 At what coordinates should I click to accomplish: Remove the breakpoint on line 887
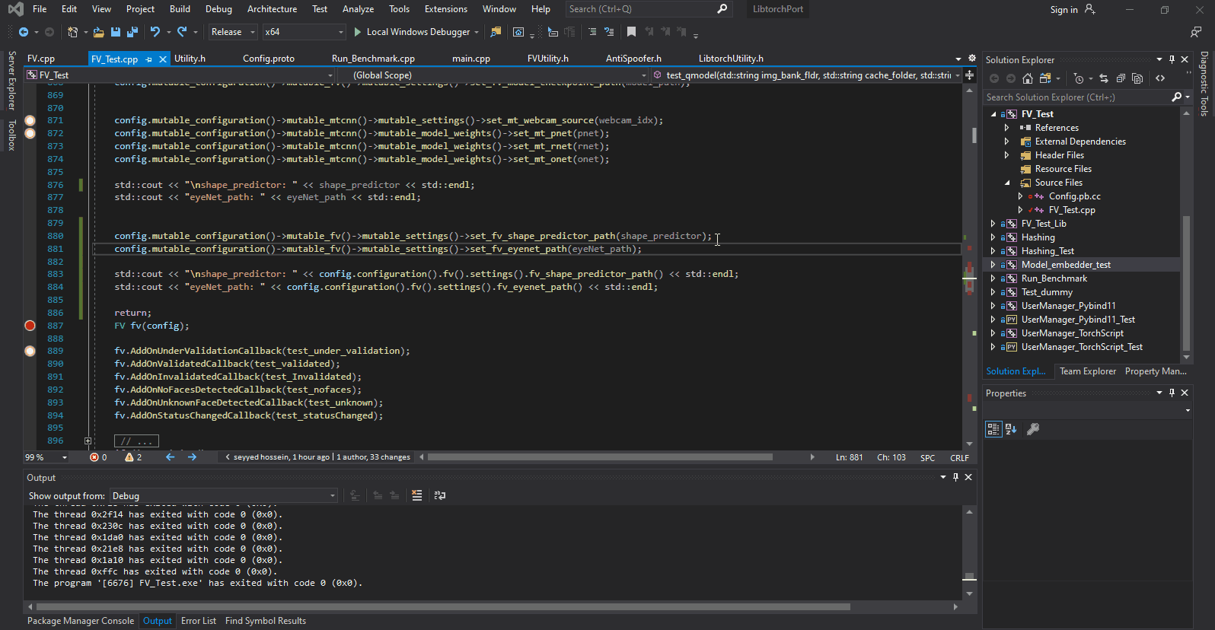point(30,326)
